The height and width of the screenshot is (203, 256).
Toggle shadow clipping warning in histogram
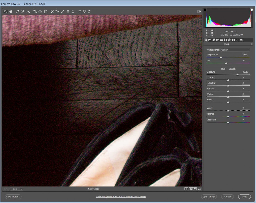tap(205, 10)
